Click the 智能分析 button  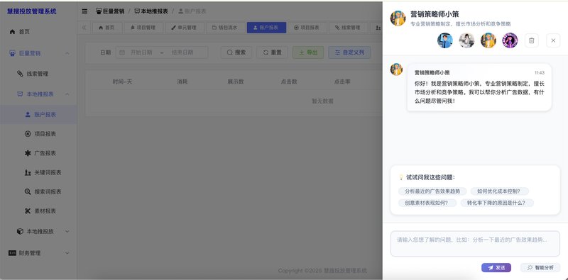coord(540,268)
